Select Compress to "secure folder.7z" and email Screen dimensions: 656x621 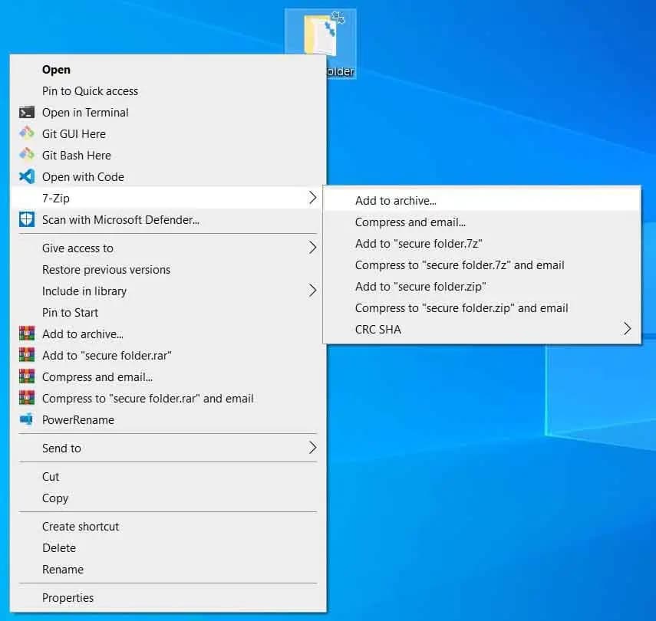[482, 265]
